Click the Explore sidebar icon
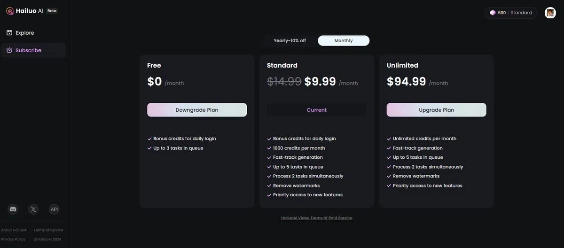 tap(9, 33)
